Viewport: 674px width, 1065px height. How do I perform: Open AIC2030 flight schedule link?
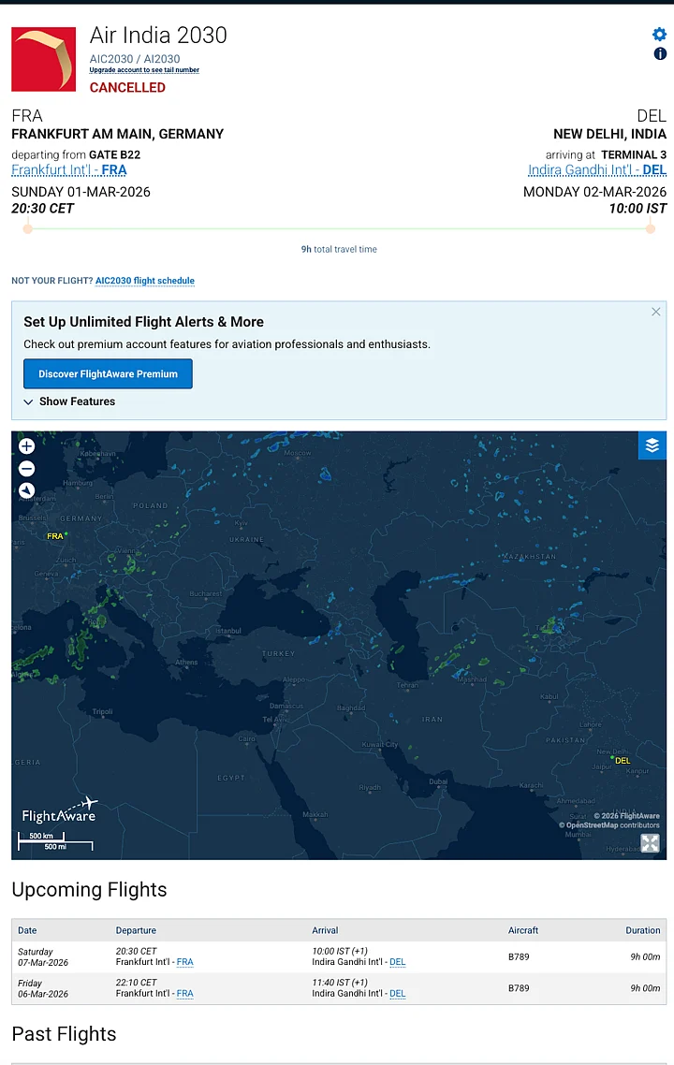145,281
